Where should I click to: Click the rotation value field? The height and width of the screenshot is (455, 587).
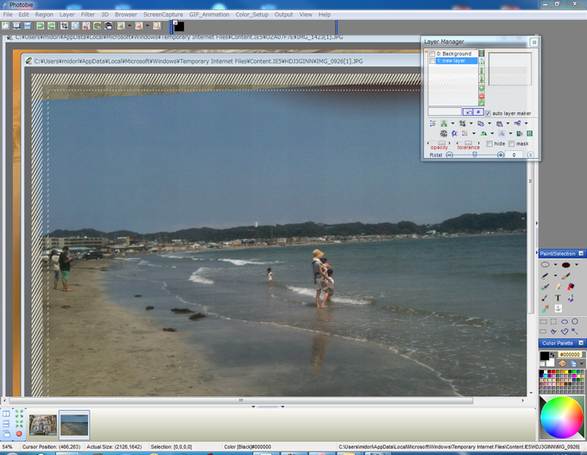coord(514,155)
